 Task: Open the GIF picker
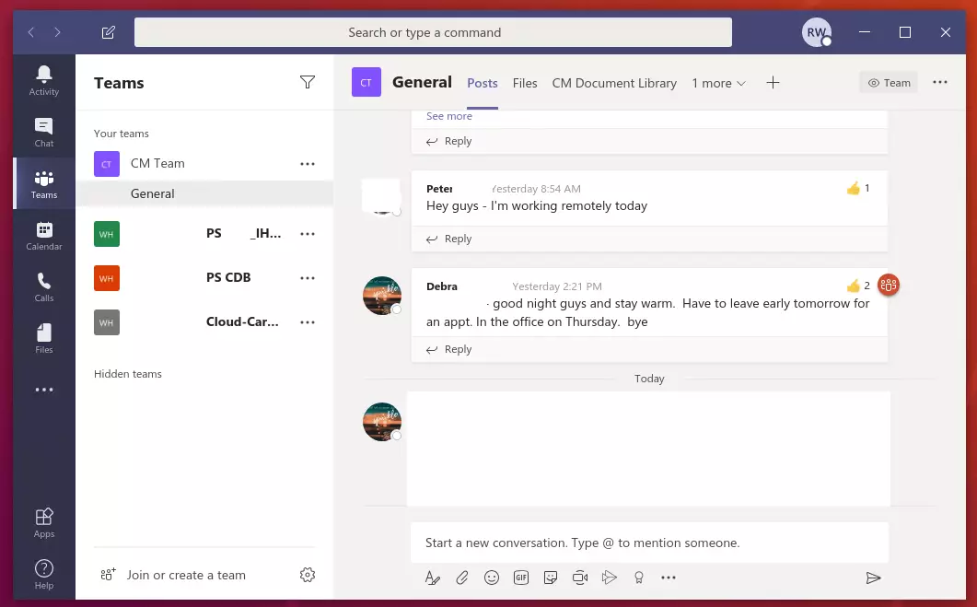pos(521,578)
